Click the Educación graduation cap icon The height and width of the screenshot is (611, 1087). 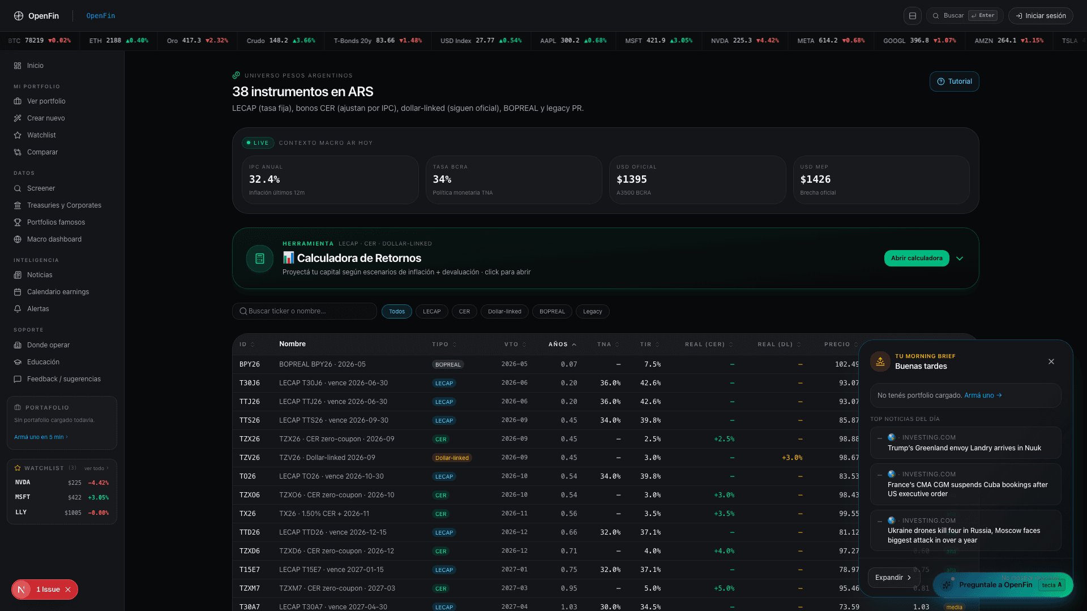[18, 362]
